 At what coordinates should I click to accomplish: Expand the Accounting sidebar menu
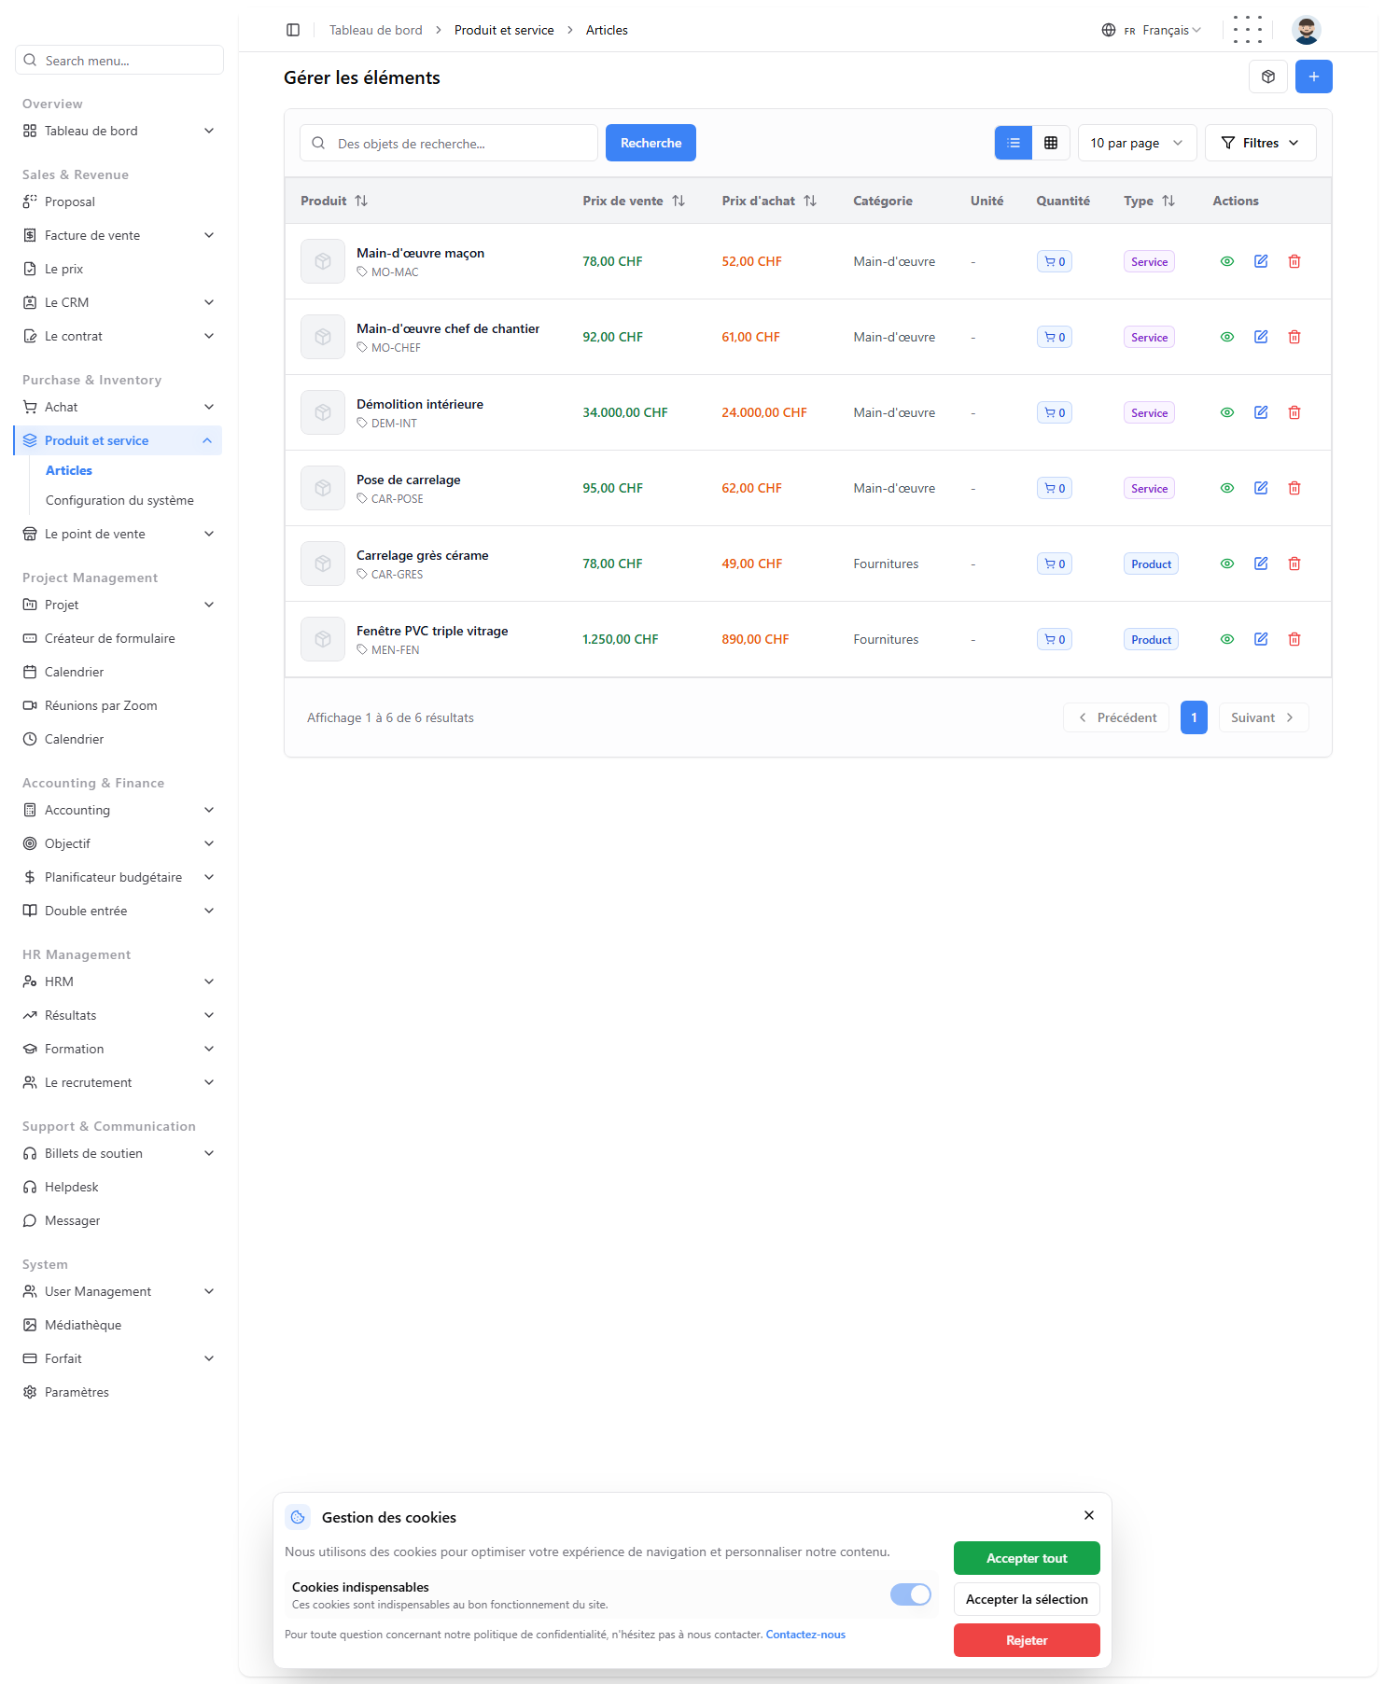(119, 810)
